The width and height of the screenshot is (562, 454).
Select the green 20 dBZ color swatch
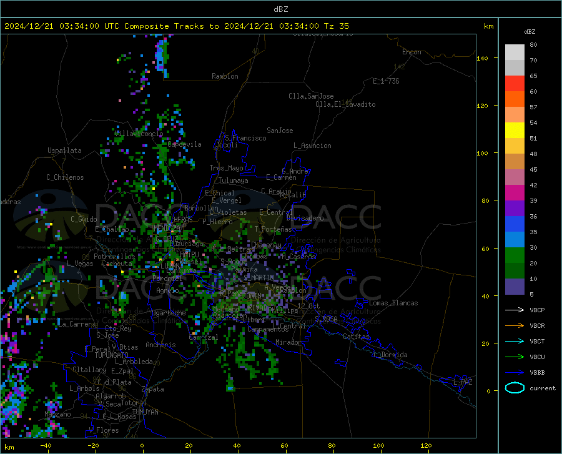point(515,255)
